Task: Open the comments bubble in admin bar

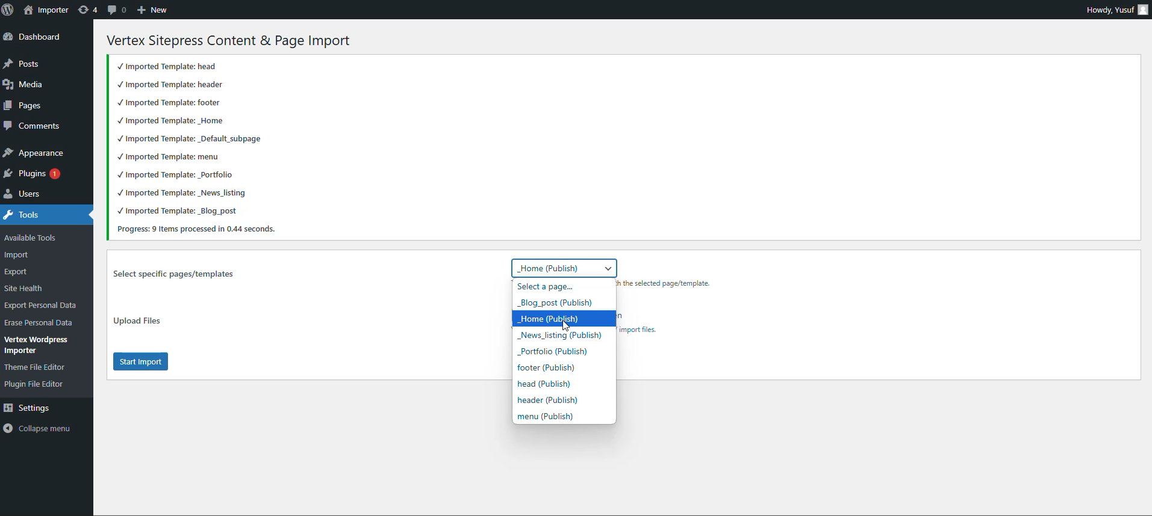Action: click(x=117, y=10)
